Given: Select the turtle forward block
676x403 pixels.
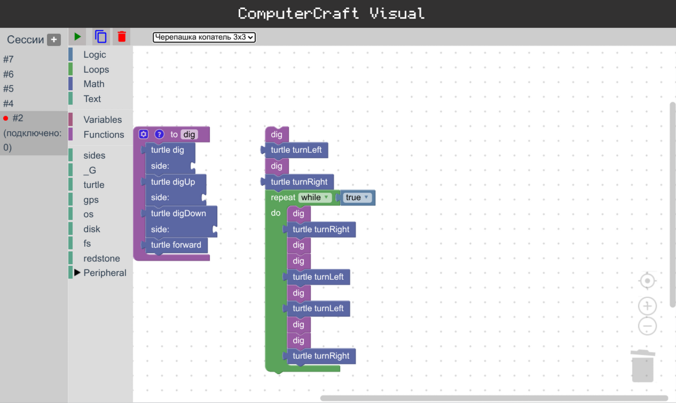Looking at the screenshot, I should point(176,245).
